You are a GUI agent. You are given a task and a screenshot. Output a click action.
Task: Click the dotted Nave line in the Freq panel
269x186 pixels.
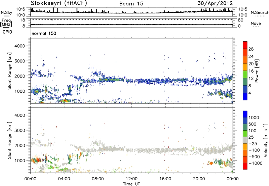coord(131,19)
